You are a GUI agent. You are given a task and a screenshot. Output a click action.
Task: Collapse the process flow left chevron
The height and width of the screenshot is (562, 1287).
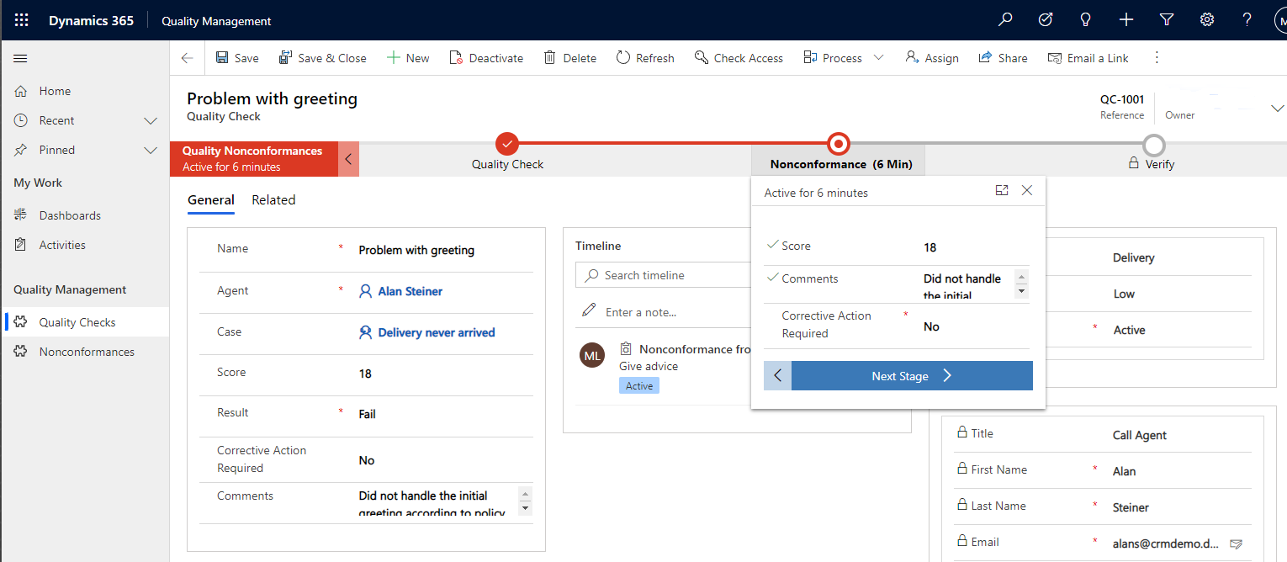click(x=348, y=158)
